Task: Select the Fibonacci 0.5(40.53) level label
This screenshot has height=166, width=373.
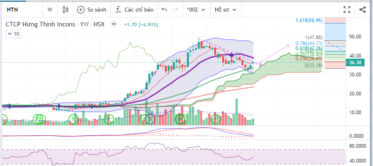Action: click(312, 51)
